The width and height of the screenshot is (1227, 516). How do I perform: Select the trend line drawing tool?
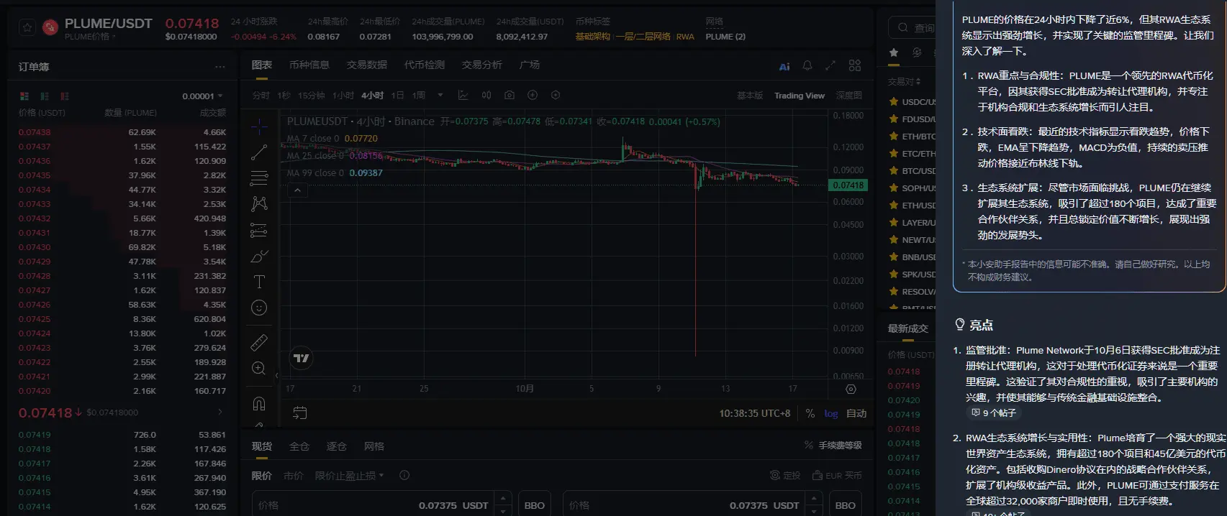click(259, 152)
